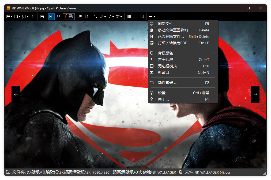The height and width of the screenshot is (180, 271).
Task: Click the paint roller effects icon
Action: click(110, 17)
